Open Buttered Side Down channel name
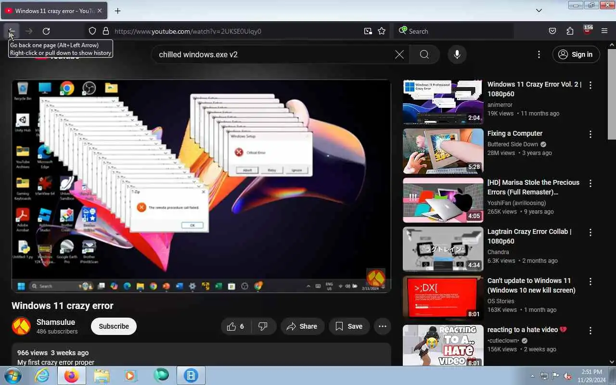616x385 pixels. point(513,144)
